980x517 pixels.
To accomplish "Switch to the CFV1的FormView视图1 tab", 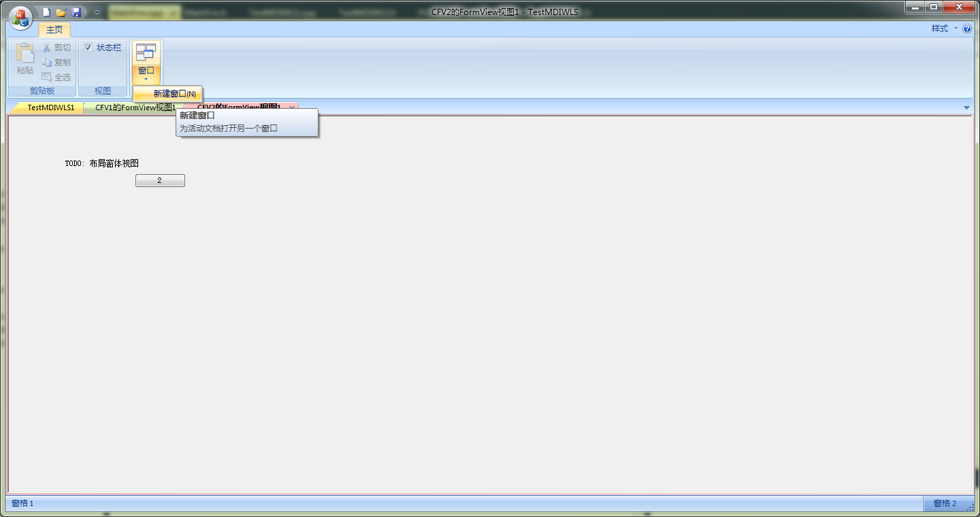I will point(135,107).
